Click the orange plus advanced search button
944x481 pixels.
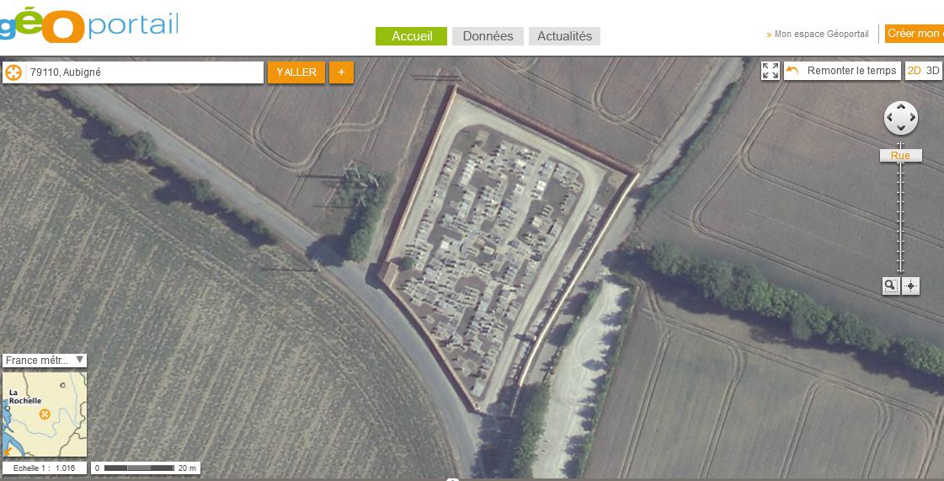(x=341, y=72)
